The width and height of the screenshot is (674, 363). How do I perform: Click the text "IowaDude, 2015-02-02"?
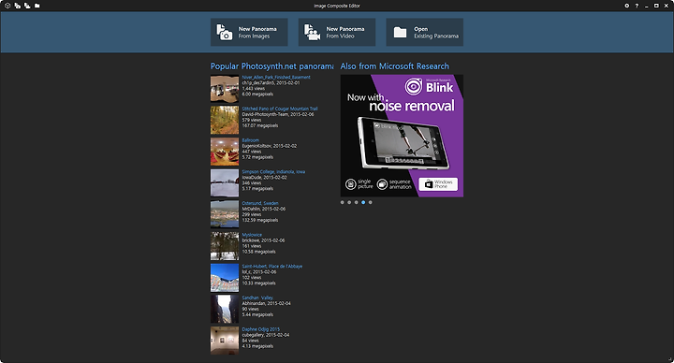(264, 178)
